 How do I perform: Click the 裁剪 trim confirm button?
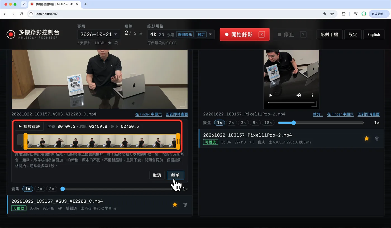[175, 175]
